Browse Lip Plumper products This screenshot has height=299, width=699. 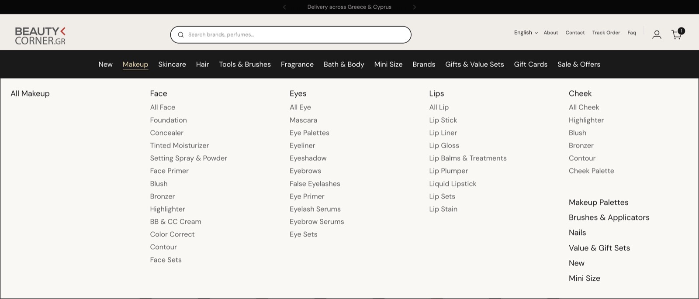coord(448,171)
